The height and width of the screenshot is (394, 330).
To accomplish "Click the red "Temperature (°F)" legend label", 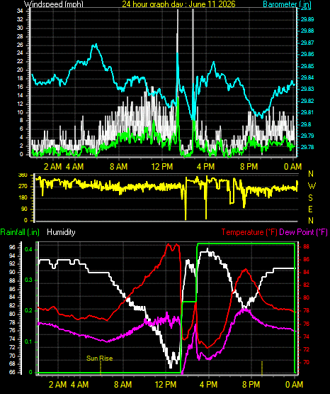I will [249, 232].
